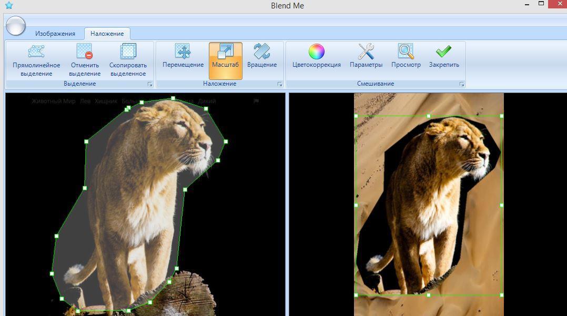This screenshot has width=567, height=316.
Task: Click bottom-center handle of overlay bounding box
Action: point(429,295)
